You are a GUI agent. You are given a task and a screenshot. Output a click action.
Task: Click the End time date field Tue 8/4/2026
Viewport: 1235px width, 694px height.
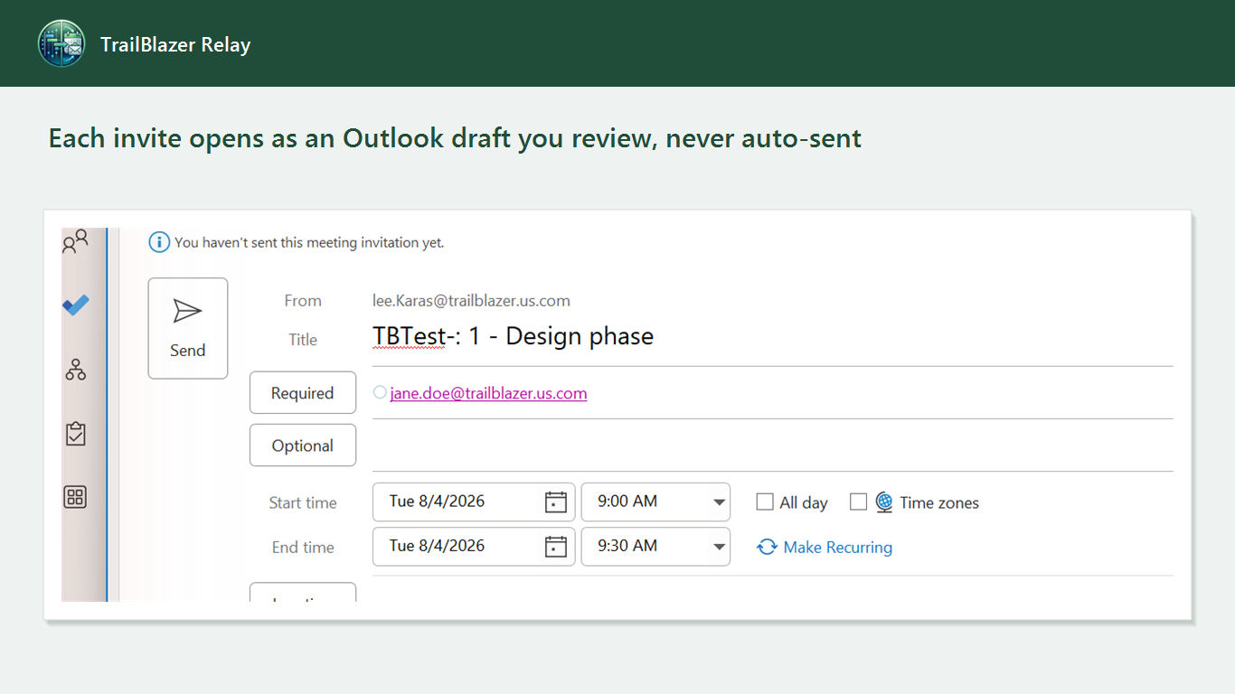tap(474, 546)
